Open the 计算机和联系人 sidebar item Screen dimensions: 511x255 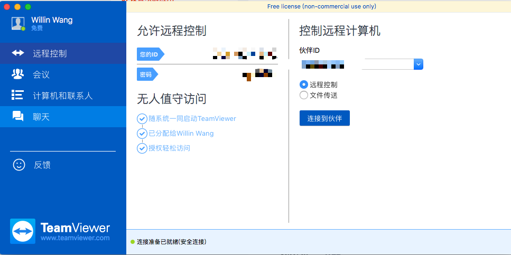63,96
